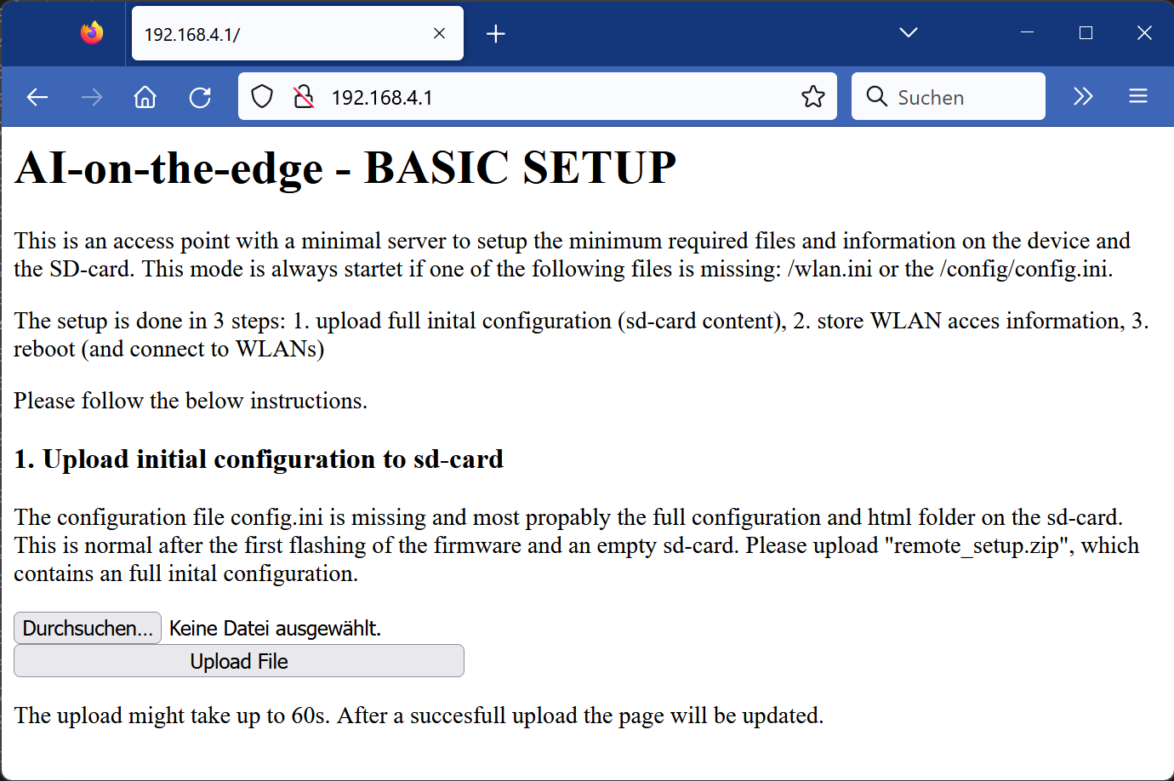Click the Firefox logo in the title bar
Image resolution: width=1174 pixels, height=781 pixels.
tap(92, 32)
